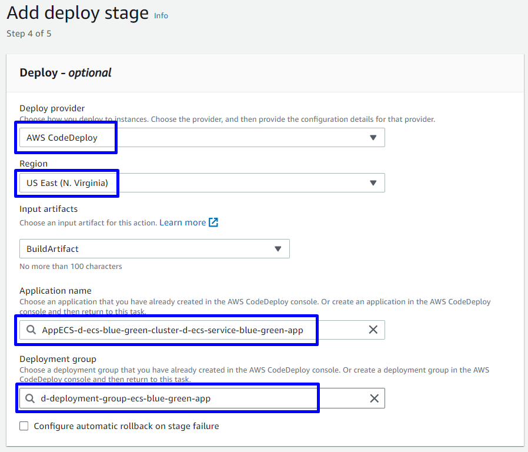Click the Info link beside the page title

(161, 16)
